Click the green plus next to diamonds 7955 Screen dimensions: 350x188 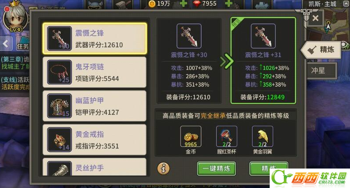coord(229,4)
